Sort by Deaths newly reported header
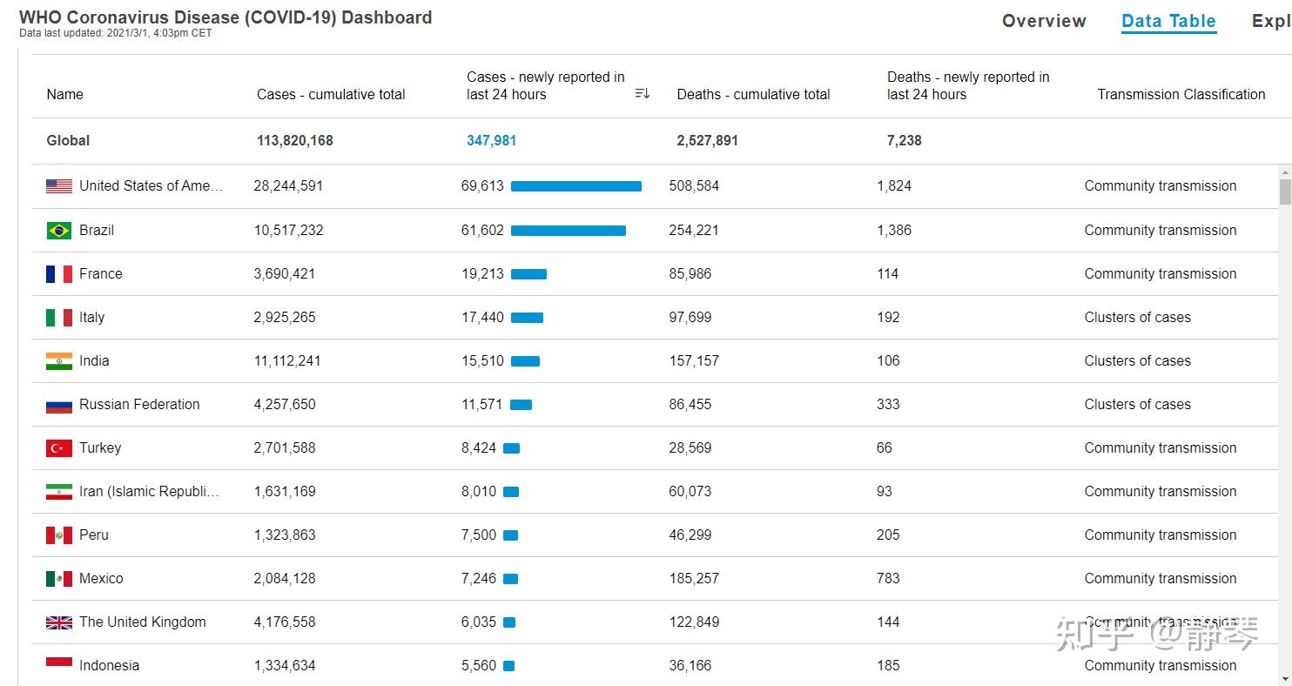This screenshot has width=1292, height=686. coord(968,85)
